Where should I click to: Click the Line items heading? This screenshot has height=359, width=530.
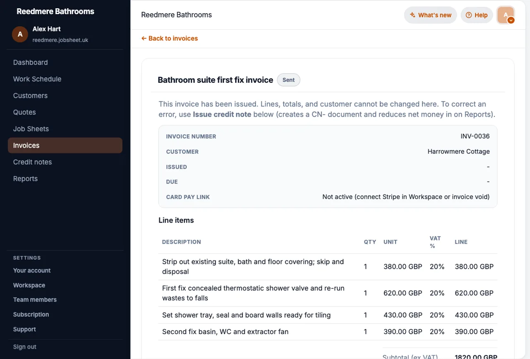pyautogui.click(x=176, y=220)
